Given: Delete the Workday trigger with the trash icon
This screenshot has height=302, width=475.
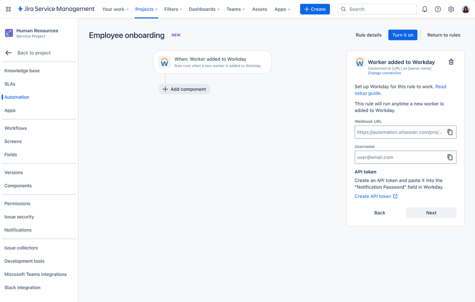Looking at the screenshot, I should pos(451,62).
